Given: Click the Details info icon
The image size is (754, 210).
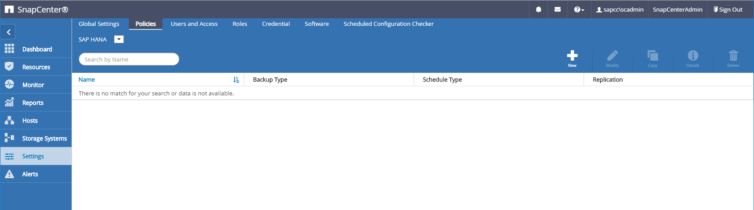Looking at the screenshot, I should click(x=693, y=56).
